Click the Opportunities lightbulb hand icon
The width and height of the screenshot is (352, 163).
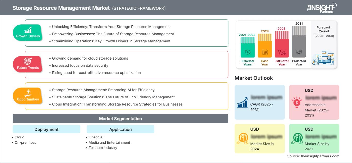click(28, 93)
